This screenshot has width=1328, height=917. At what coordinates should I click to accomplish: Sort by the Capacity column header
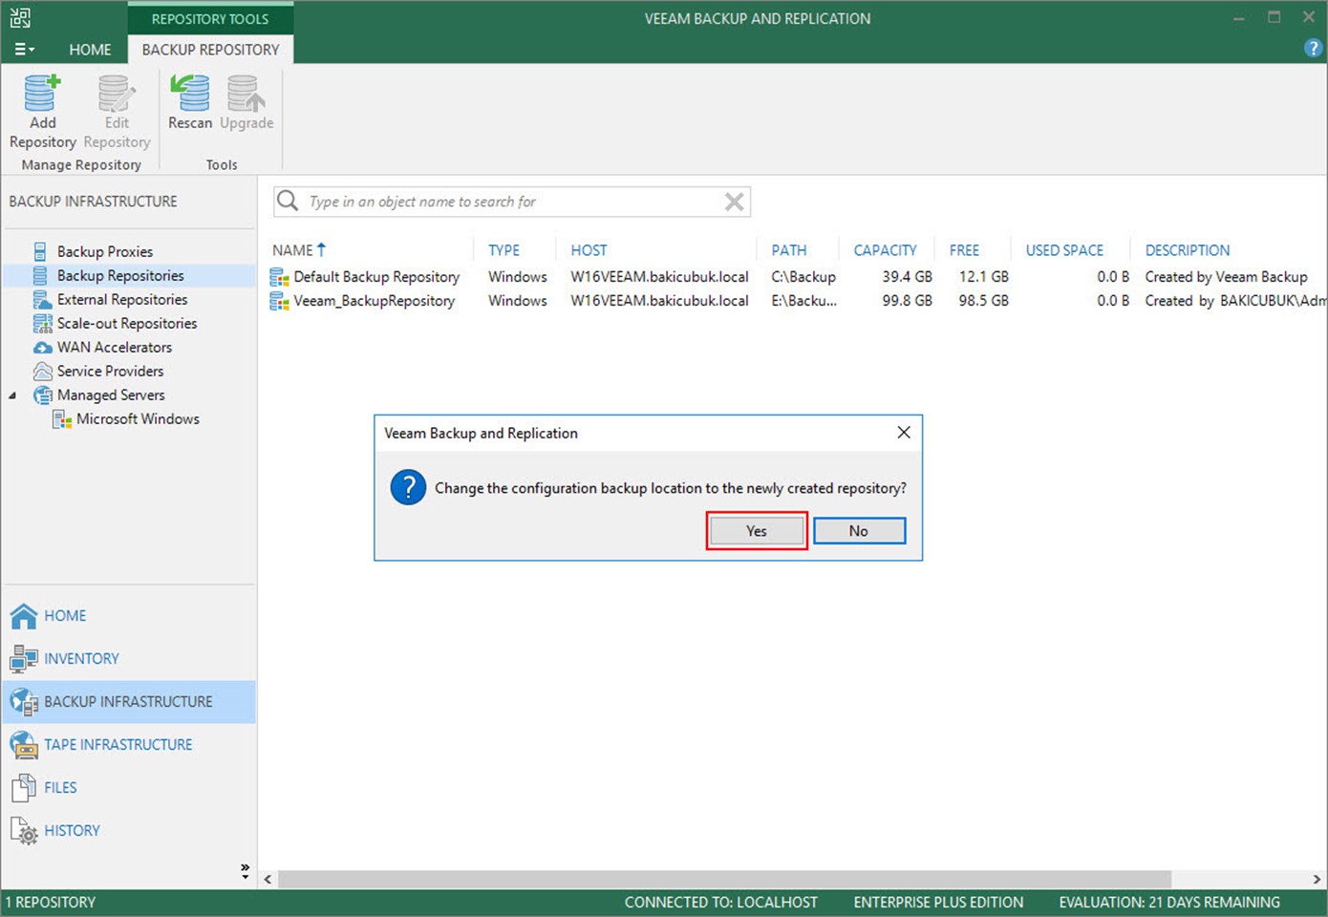coord(885,250)
